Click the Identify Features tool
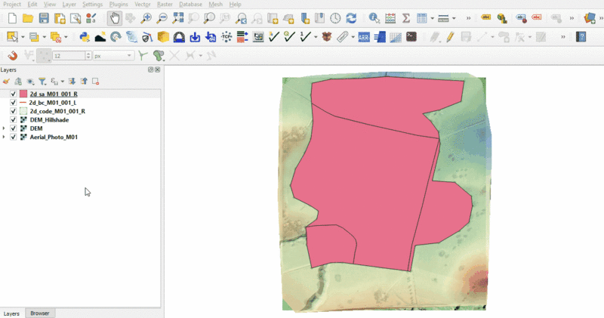604x318 pixels. (x=374, y=18)
